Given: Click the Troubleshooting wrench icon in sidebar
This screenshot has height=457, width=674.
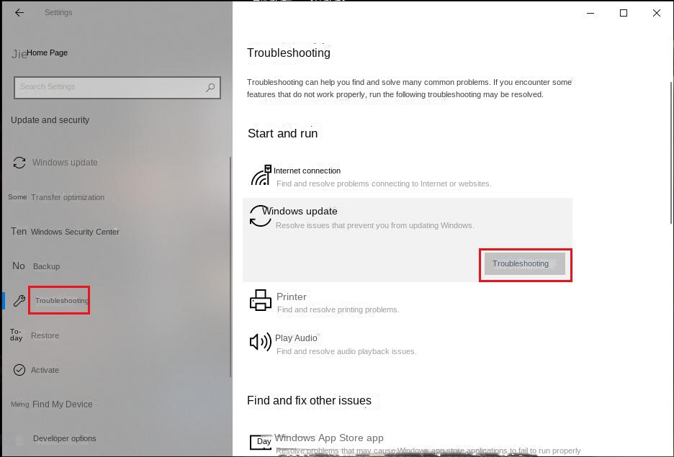Looking at the screenshot, I should pos(19,301).
